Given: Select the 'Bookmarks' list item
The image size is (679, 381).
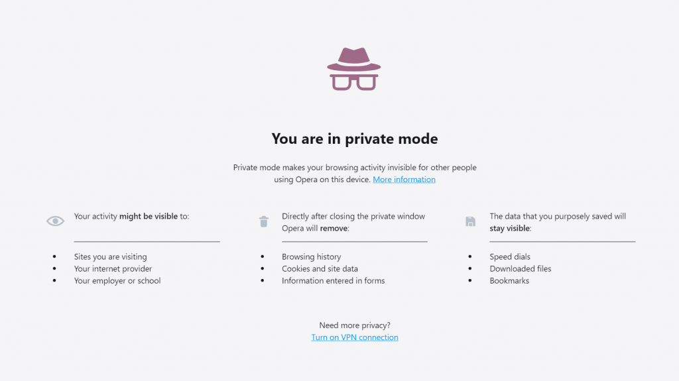Looking at the screenshot, I should [x=509, y=280].
